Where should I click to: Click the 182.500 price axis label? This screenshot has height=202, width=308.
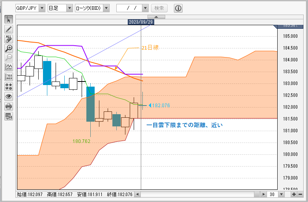290,95
